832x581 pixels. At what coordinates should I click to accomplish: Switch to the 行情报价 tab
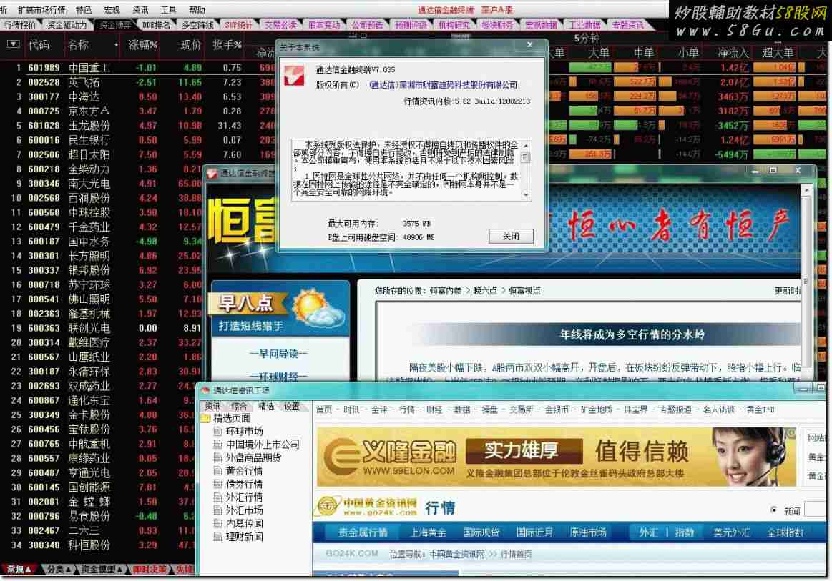click(x=20, y=25)
